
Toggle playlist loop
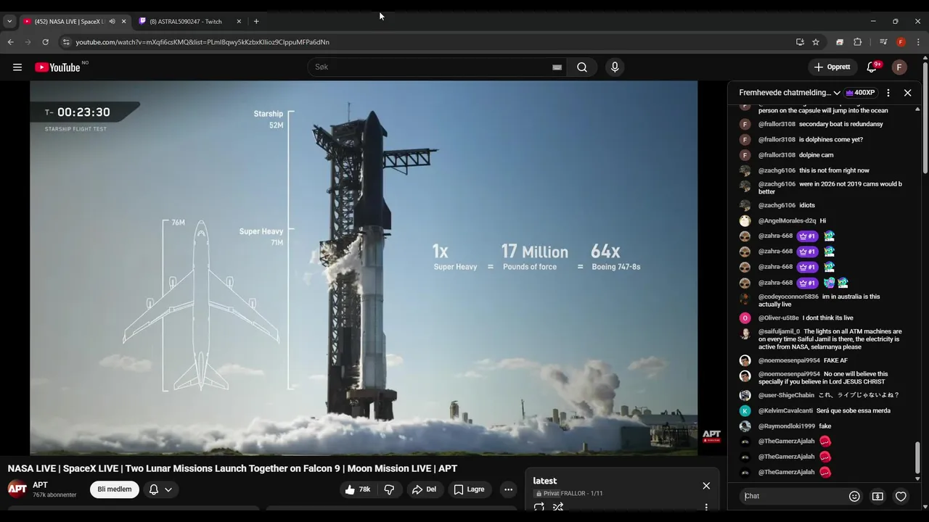pyautogui.click(x=539, y=507)
